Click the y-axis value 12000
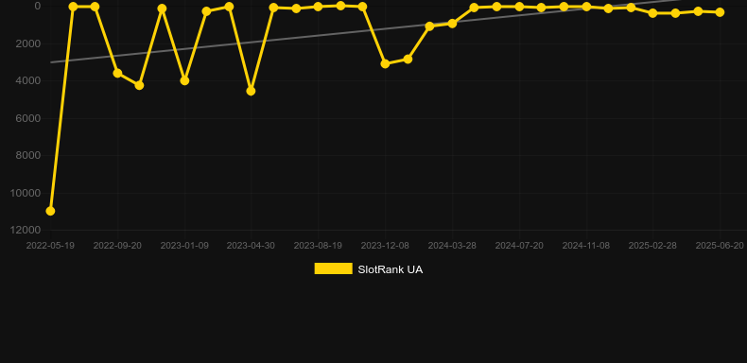Image resolution: width=747 pixels, height=363 pixels. (26, 230)
